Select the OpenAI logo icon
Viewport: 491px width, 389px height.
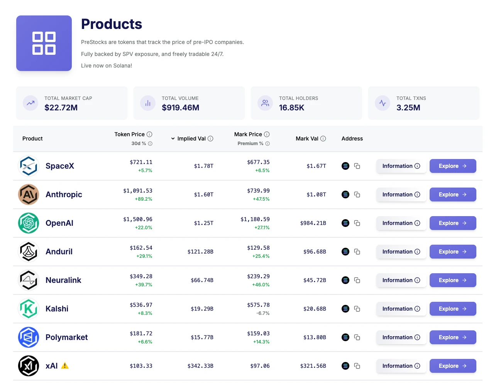tap(28, 223)
